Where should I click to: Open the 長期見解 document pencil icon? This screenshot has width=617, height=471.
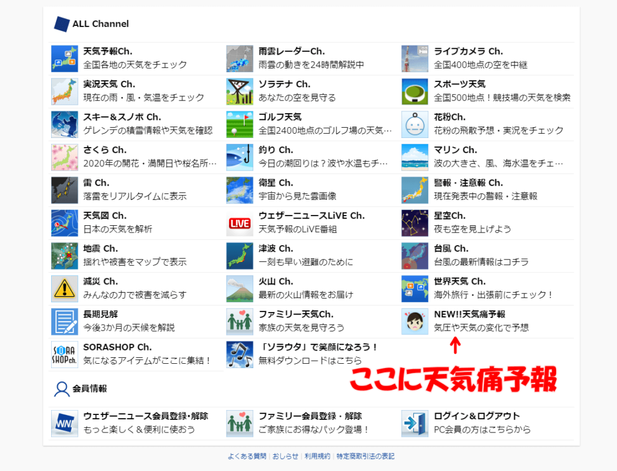click(x=64, y=322)
